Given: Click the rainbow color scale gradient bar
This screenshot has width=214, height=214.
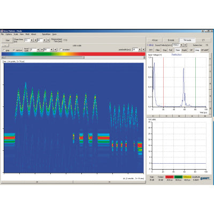Looking at the screenshot, I should coord(73,54).
